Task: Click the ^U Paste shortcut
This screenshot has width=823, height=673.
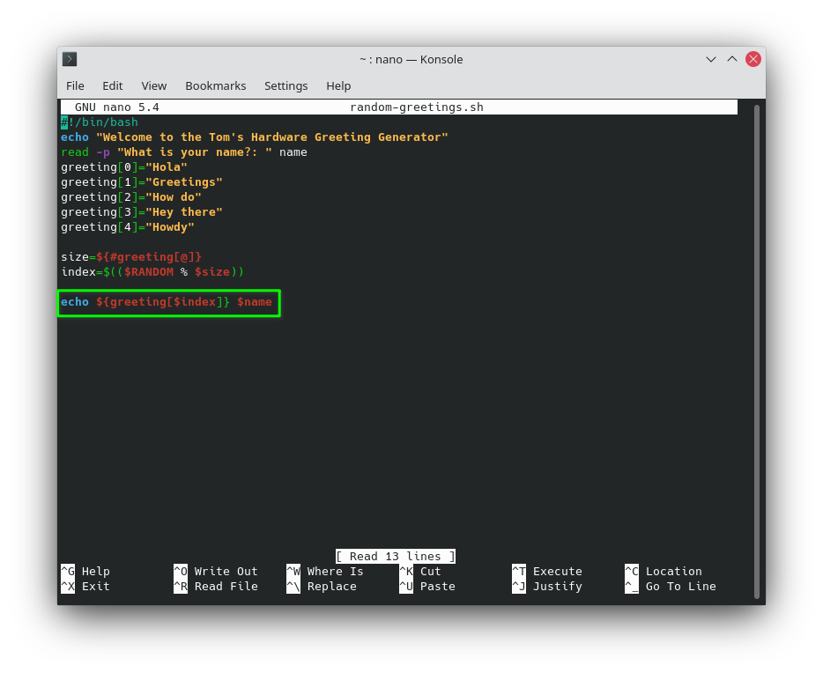Action: pyautogui.click(x=429, y=586)
